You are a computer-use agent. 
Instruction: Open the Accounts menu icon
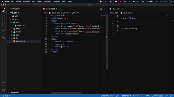tap(4, 84)
